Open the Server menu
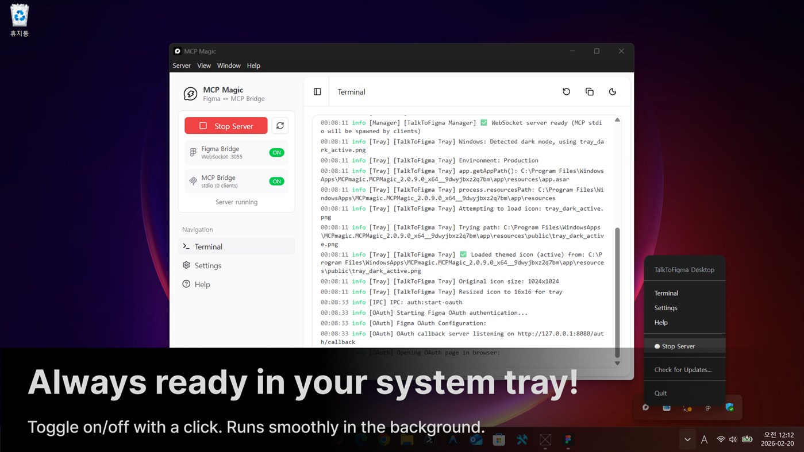 coord(182,65)
